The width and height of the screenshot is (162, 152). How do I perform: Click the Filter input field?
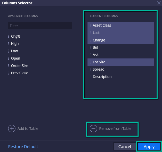[x=40, y=26]
